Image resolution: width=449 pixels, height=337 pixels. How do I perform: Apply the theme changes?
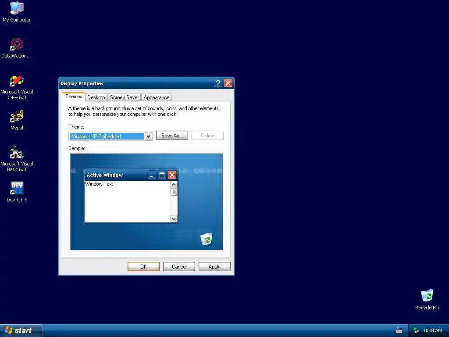click(214, 267)
